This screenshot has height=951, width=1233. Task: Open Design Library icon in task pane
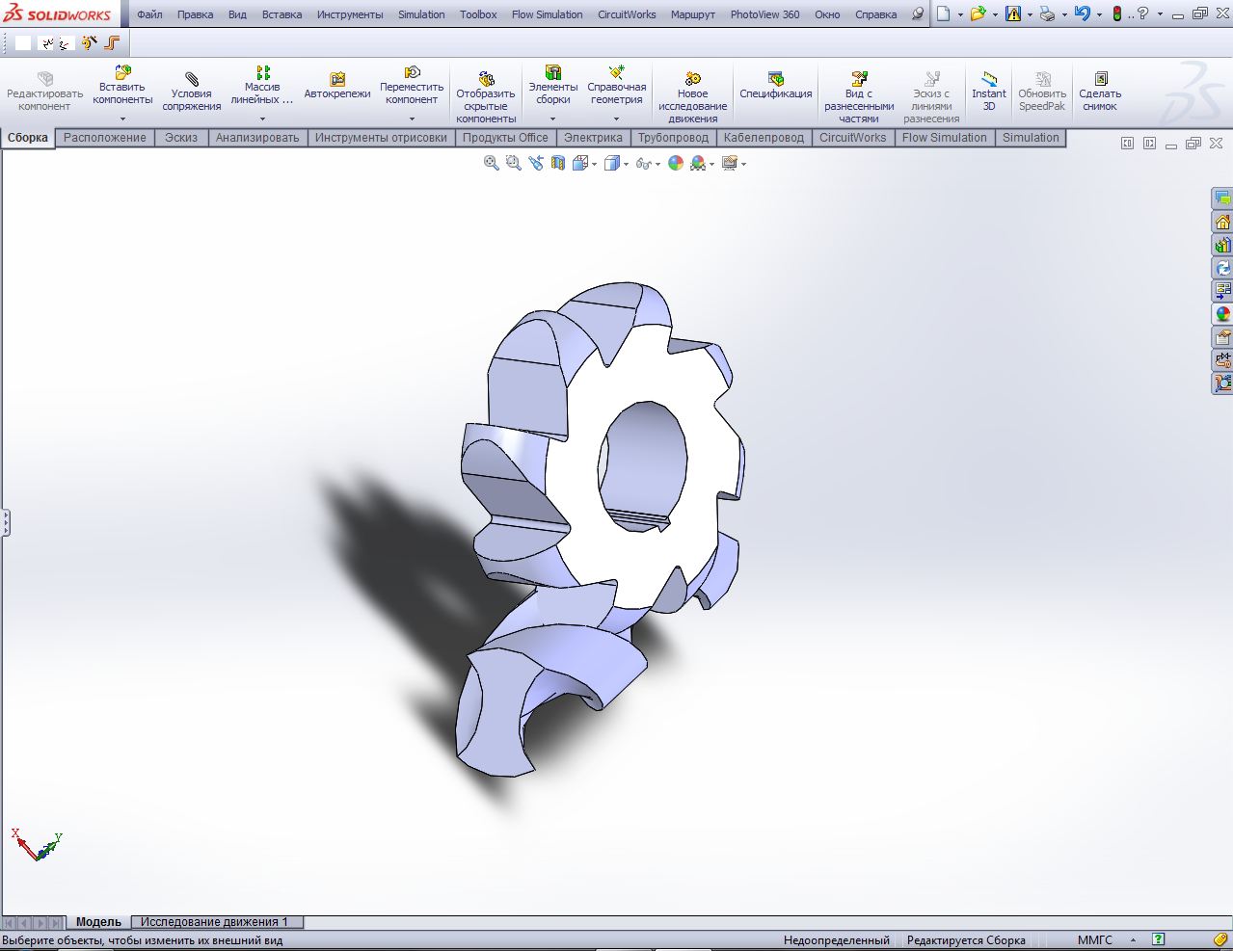pos(1222,245)
